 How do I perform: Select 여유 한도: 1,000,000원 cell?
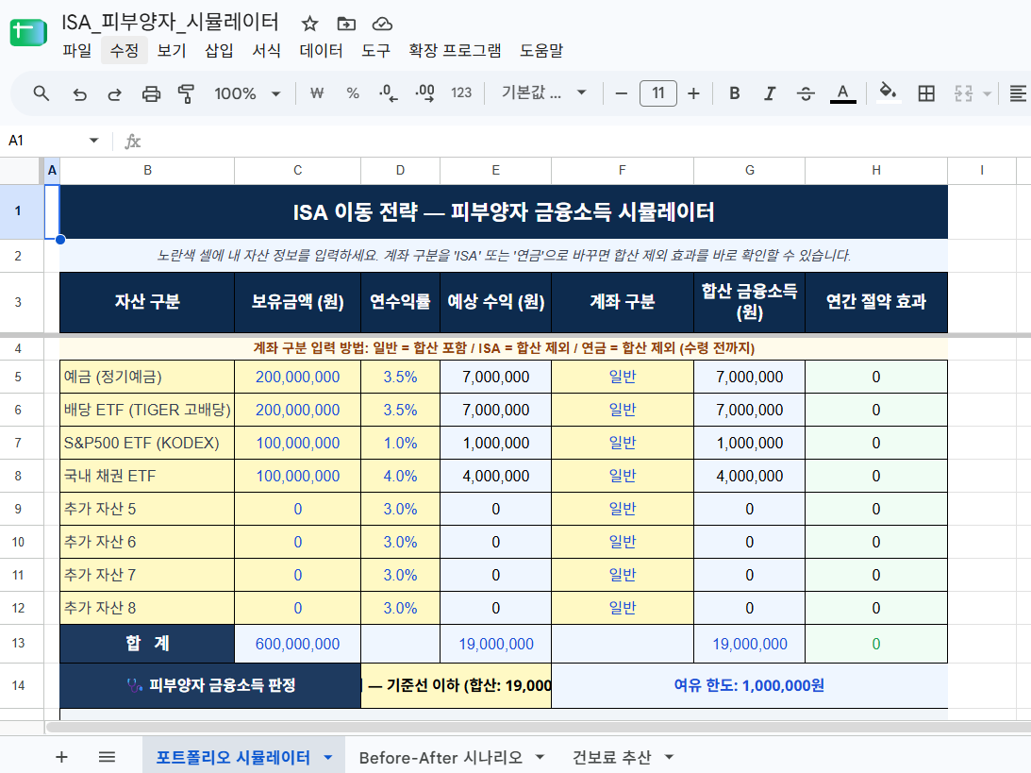tap(749, 685)
